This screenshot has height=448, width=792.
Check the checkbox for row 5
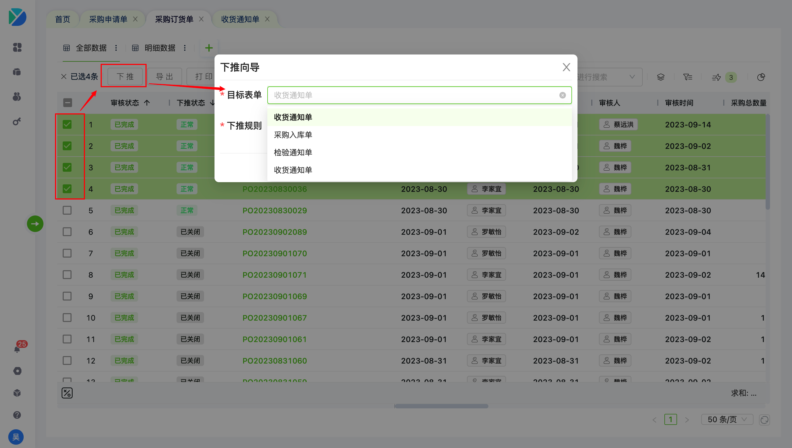67,211
